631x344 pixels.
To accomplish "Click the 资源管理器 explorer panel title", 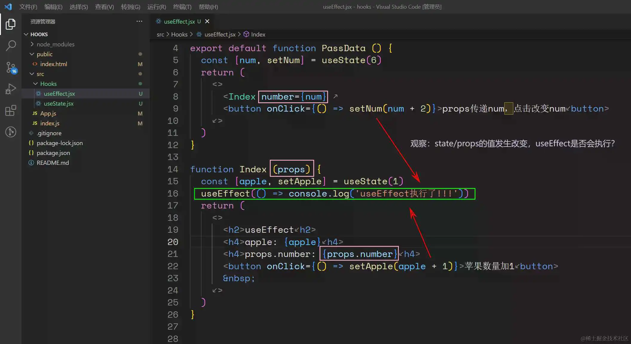I will coord(43,22).
